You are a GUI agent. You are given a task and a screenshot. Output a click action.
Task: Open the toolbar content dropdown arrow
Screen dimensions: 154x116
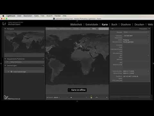107,97
